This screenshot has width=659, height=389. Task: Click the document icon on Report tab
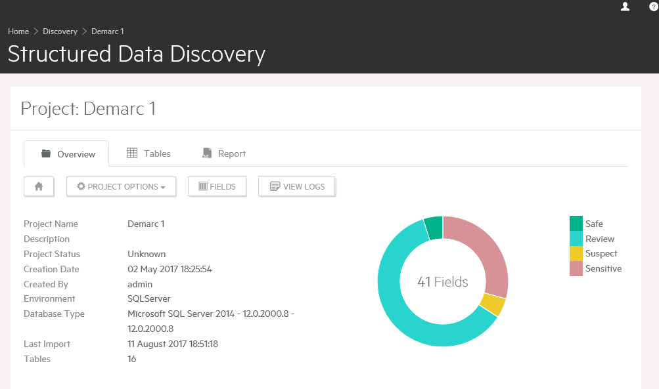click(x=207, y=154)
